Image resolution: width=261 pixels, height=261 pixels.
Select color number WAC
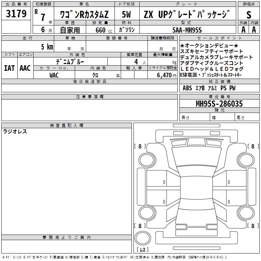[54, 75]
